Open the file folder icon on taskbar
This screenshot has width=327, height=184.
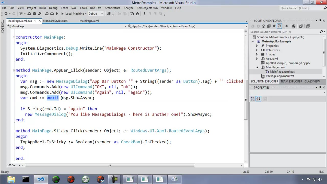point(11,179)
